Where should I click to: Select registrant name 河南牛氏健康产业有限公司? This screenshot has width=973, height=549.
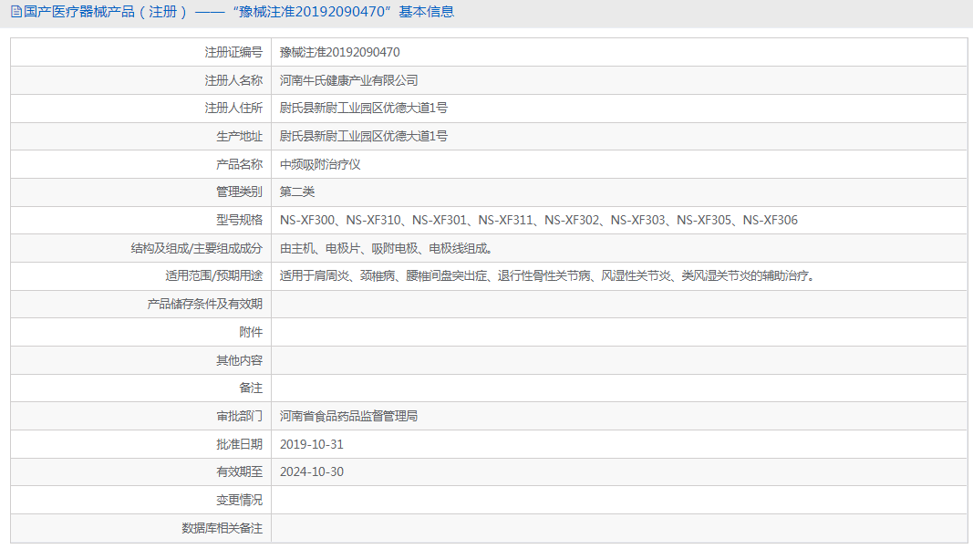pyautogui.click(x=348, y=80)
